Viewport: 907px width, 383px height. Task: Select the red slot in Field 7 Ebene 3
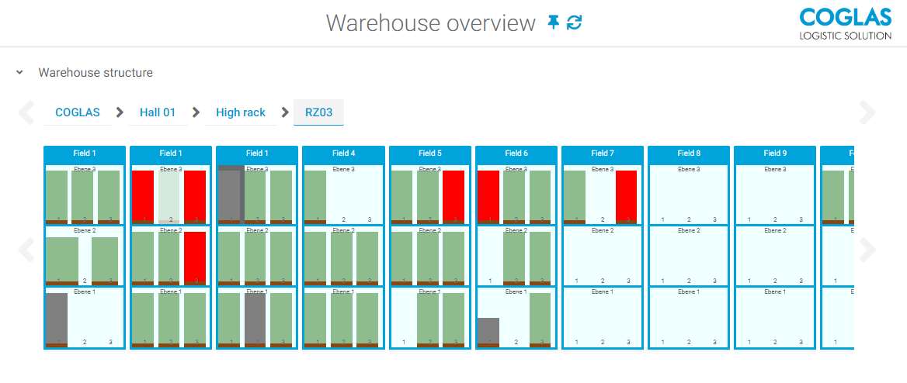coord(626,195)
